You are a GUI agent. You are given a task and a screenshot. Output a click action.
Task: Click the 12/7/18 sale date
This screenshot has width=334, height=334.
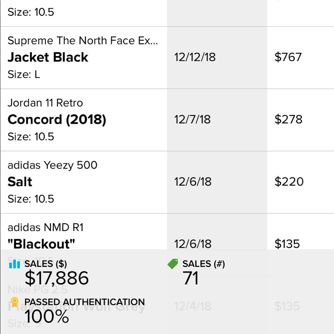pos(192,120)
